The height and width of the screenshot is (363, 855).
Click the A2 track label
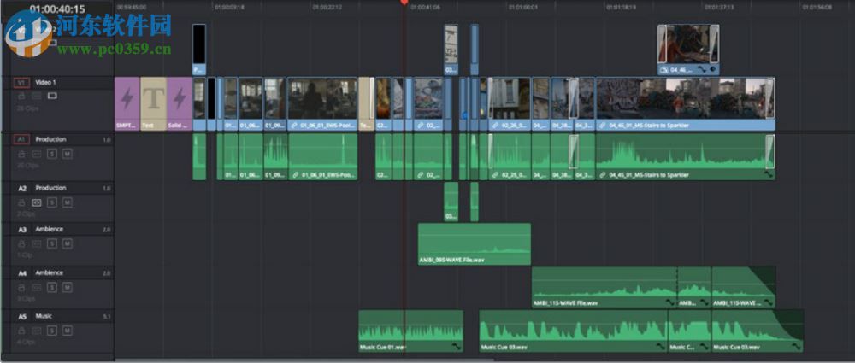[x=22, y=188]
